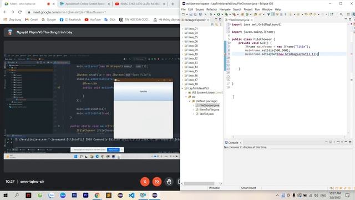Viewport: 355px width, 200px height.
Task: Open the Eclipse Window menu
Action: (x=267, y=9)
